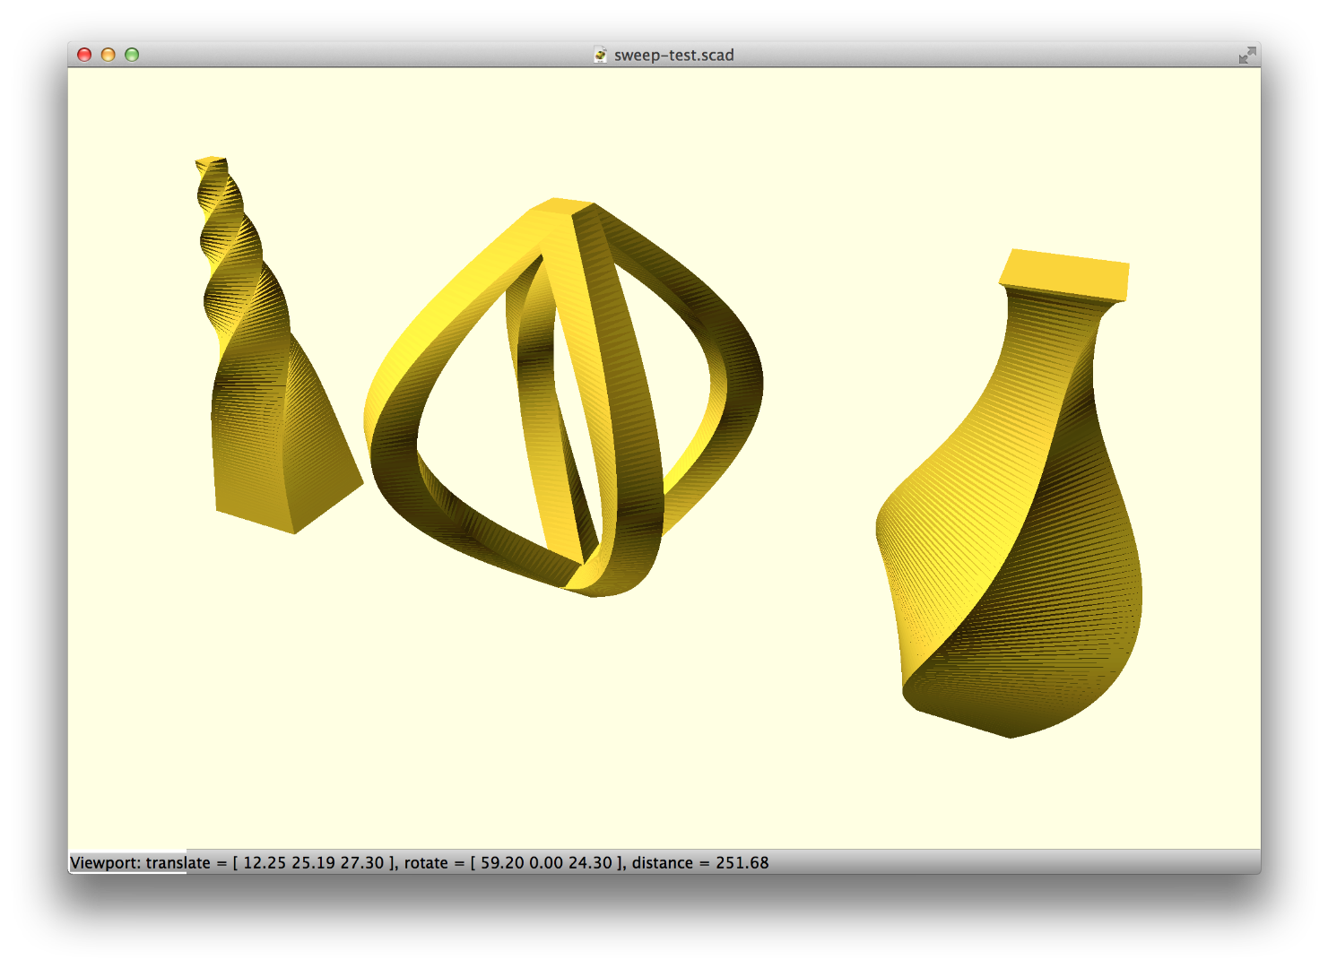This screenshot has width=1328, height=968.
Task: Close the sweep-test.scad window using red button
Action: 84,55
